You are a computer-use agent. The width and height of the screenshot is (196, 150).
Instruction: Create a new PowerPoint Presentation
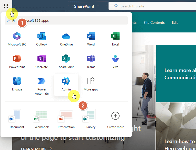[x=66, y=119]
